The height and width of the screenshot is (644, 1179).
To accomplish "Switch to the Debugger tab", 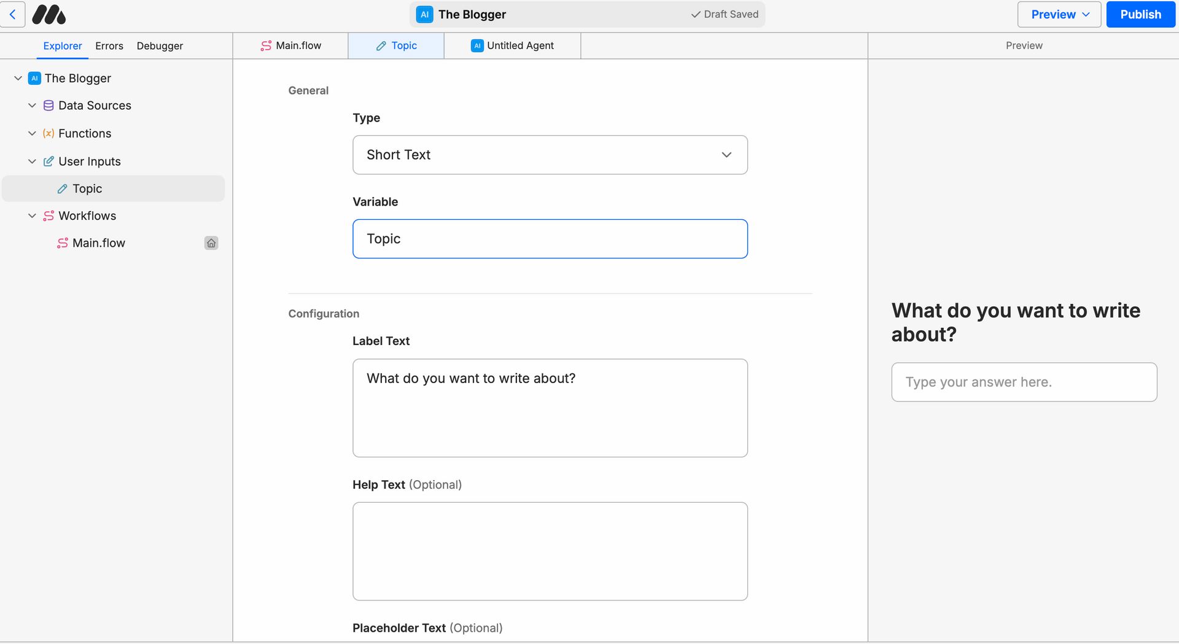I will tap(160, 46).
